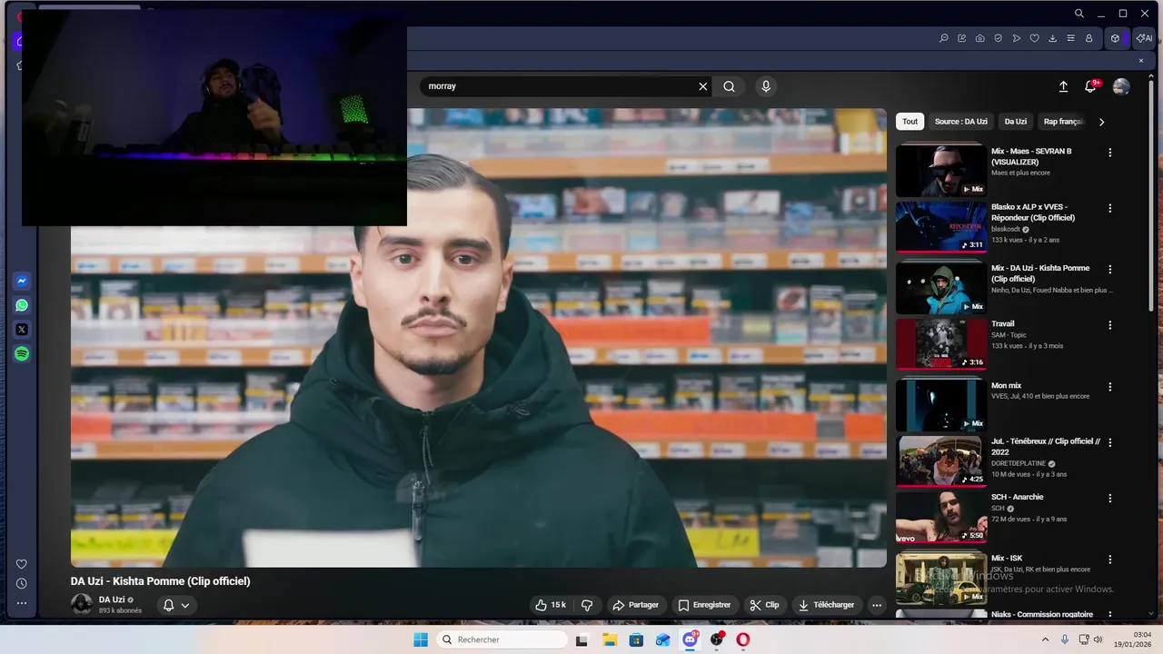Open sidebar three-dots more options
Viewport: 1163px width, 654px height.
(x=22, y=603)
